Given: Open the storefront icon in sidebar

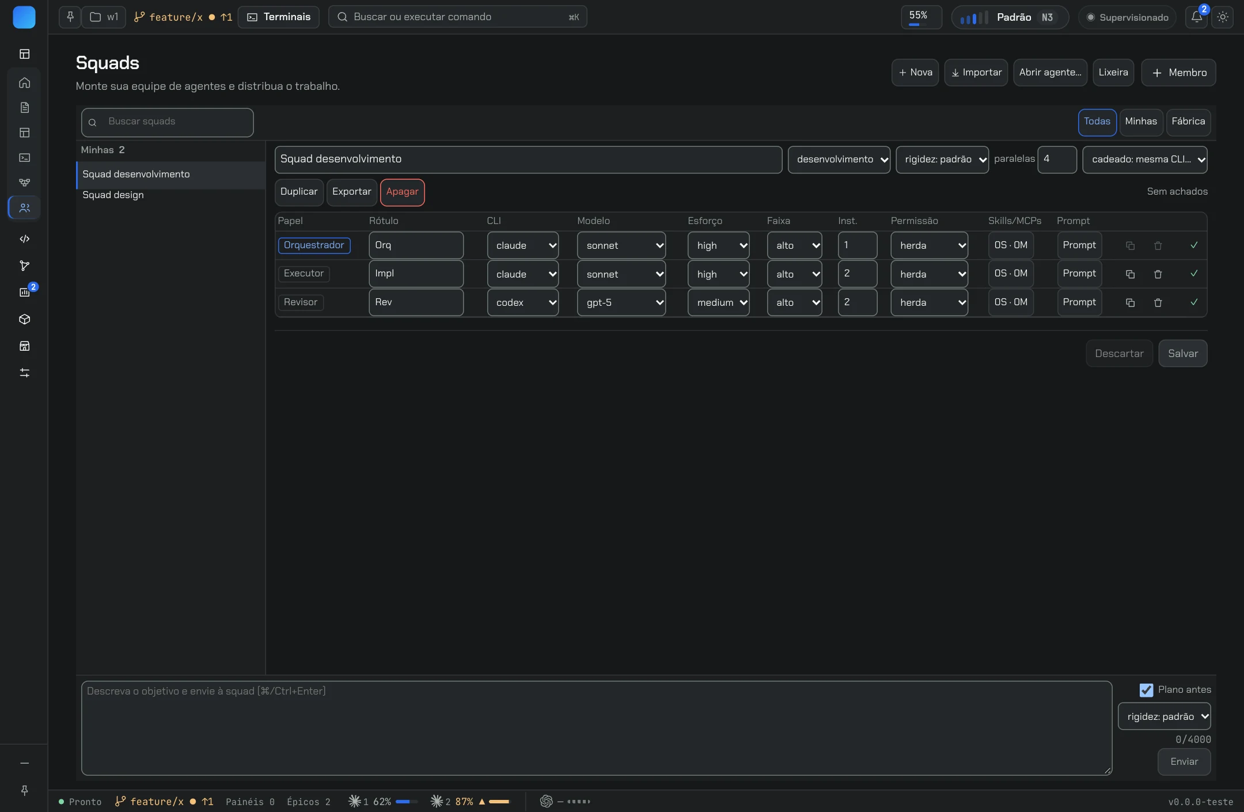Looking at the screenshot, I should point(24,346).
